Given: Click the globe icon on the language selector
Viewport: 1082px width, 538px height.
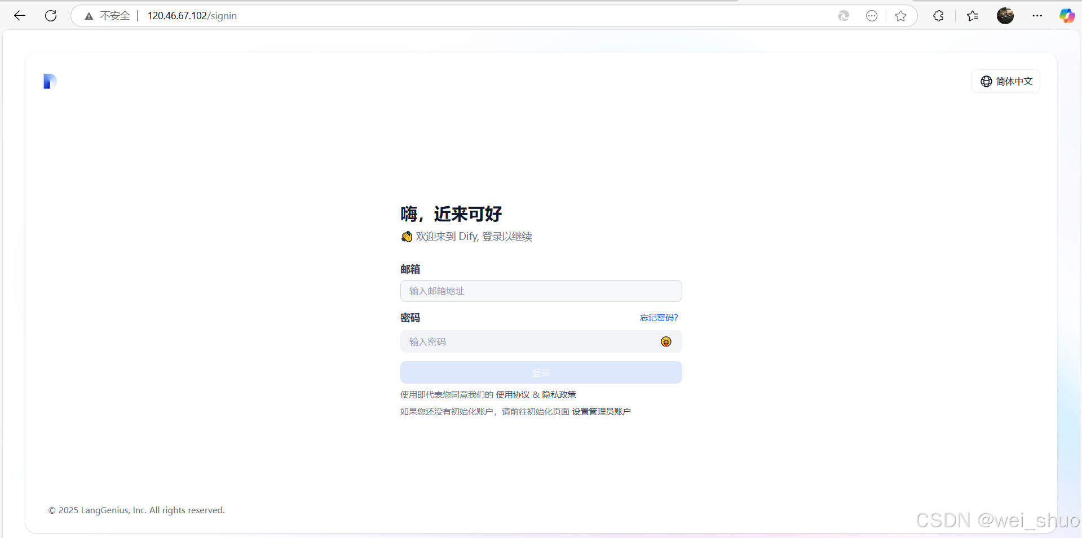Looking at the screenshot, I should tap(986, 81).
